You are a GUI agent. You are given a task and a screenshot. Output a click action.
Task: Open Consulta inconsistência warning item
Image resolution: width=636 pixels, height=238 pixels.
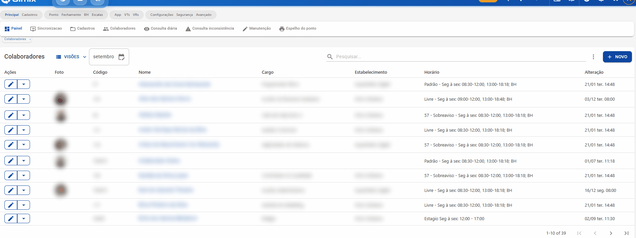210,29
